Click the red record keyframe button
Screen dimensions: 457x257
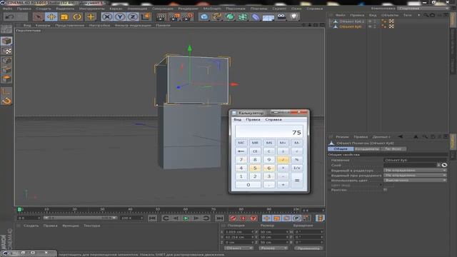pos(233,218)
